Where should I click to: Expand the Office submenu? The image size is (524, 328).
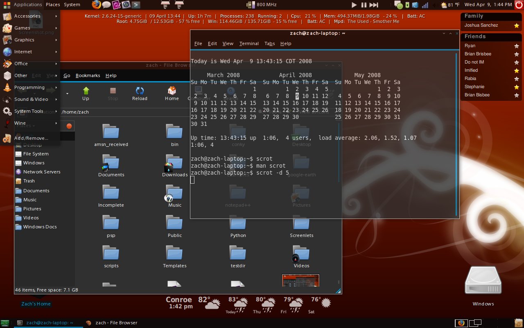[31, 64]
